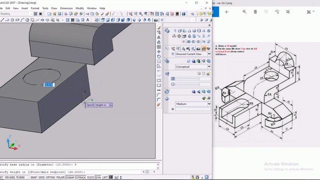The width and height of the screenshot is (320, 180).
Task: Select the Rotate tool in Modify toolbar
Action: click(159, 56)
